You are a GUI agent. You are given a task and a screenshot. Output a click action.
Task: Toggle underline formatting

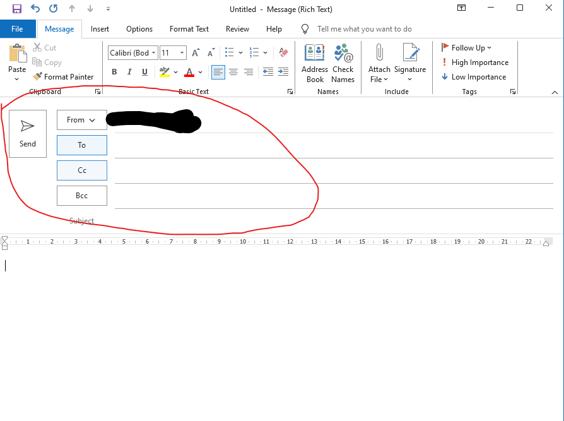144,72
